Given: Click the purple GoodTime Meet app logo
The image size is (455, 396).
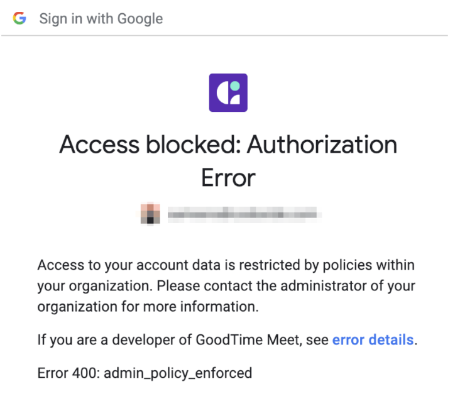Looking at the screenshot, I should 228,92.
